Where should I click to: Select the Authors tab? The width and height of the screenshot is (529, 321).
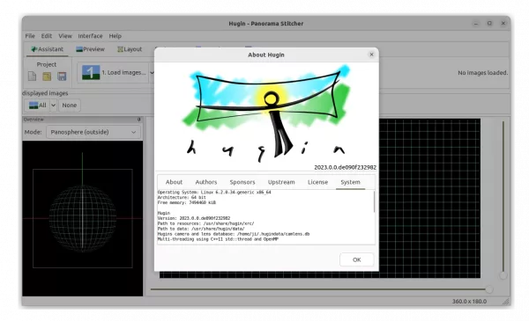pos(206,182)
